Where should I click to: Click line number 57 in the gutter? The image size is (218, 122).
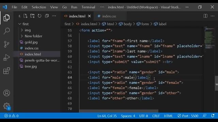(69, 41)
